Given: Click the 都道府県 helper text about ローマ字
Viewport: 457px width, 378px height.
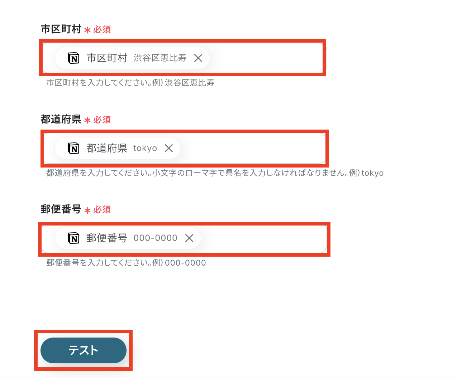Looking at the screenshot, I should click(215, 173).
